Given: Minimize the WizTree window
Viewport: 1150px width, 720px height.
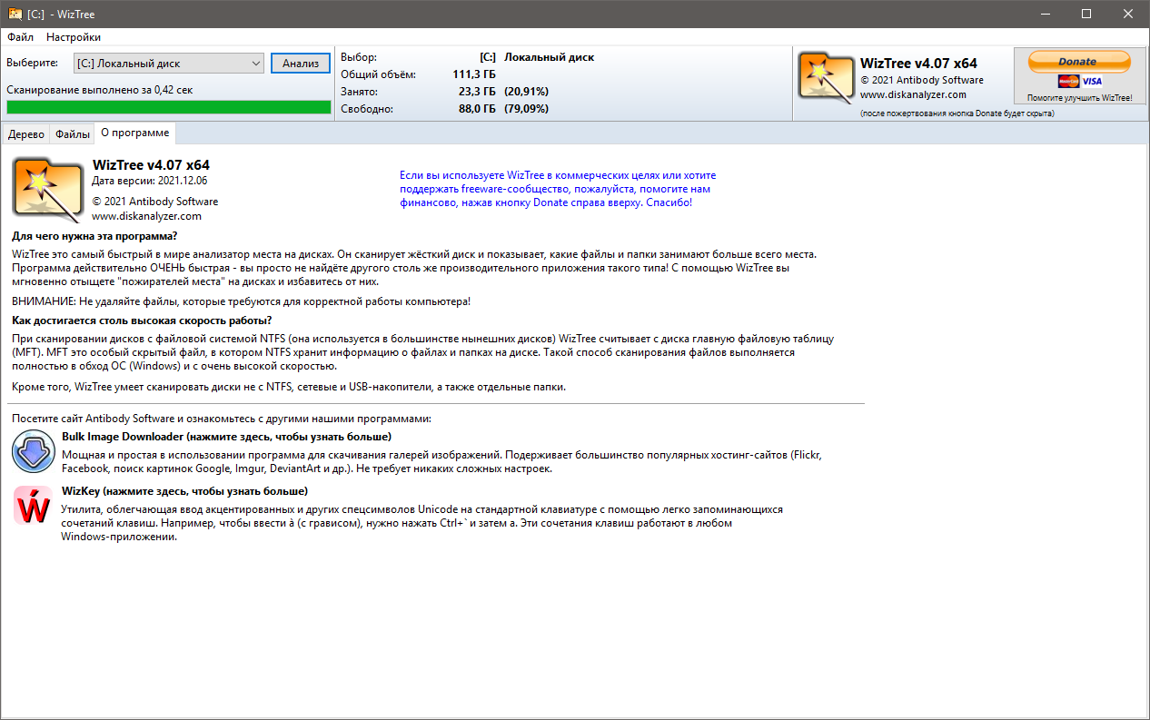Looking at the screenshot, I should pos(1045,14).
